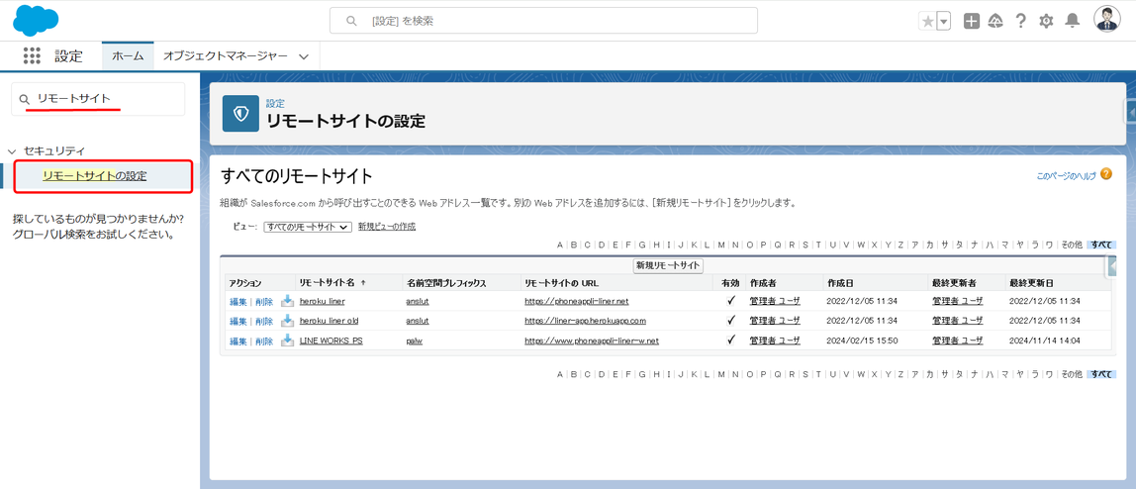Screen dimensions: 1136x489
Task: Click 削除 for heroku liner
Action: [263, 301]
